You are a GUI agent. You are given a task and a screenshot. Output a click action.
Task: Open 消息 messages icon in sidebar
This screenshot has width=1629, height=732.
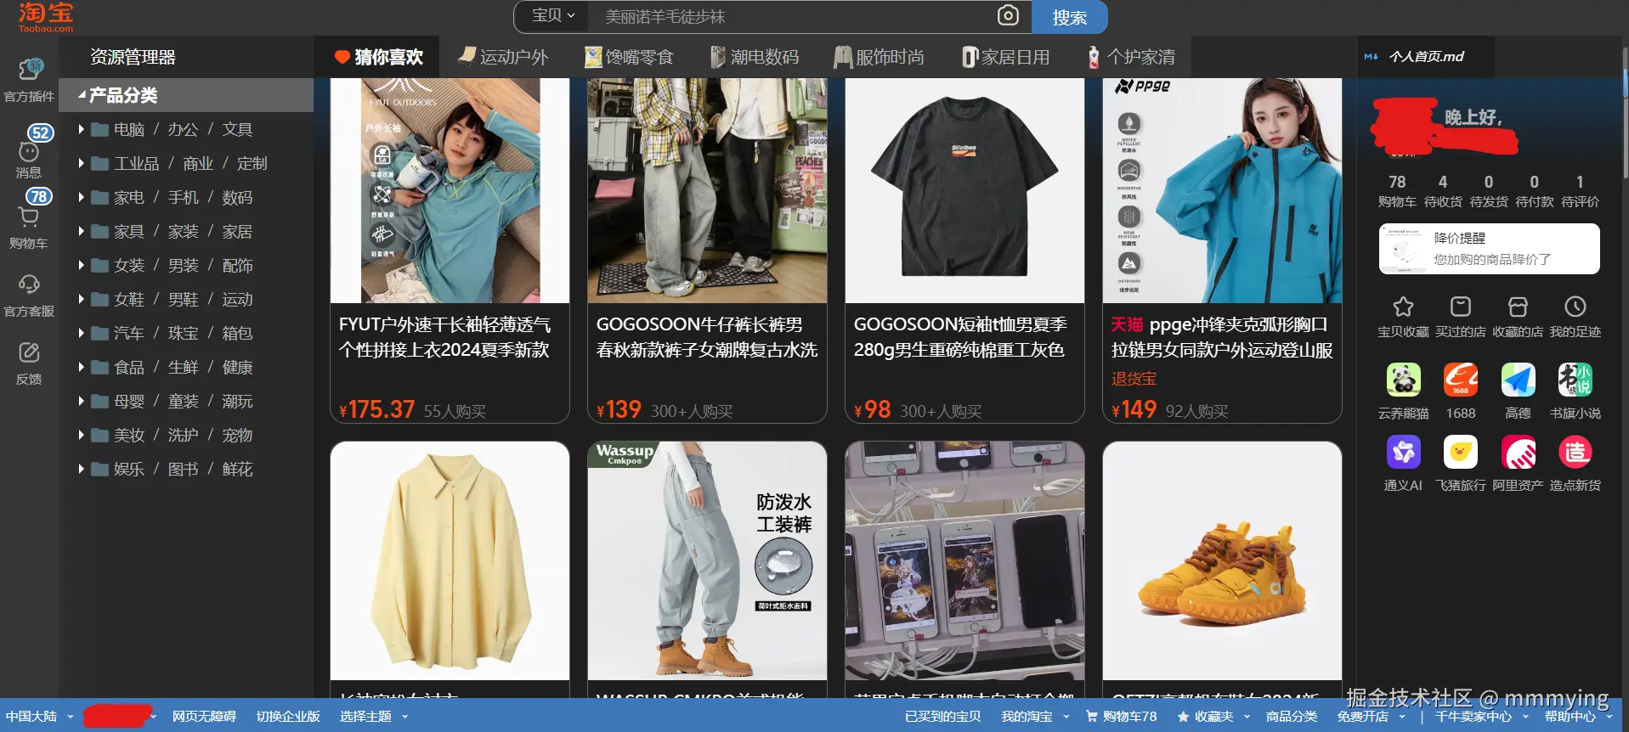29,153
